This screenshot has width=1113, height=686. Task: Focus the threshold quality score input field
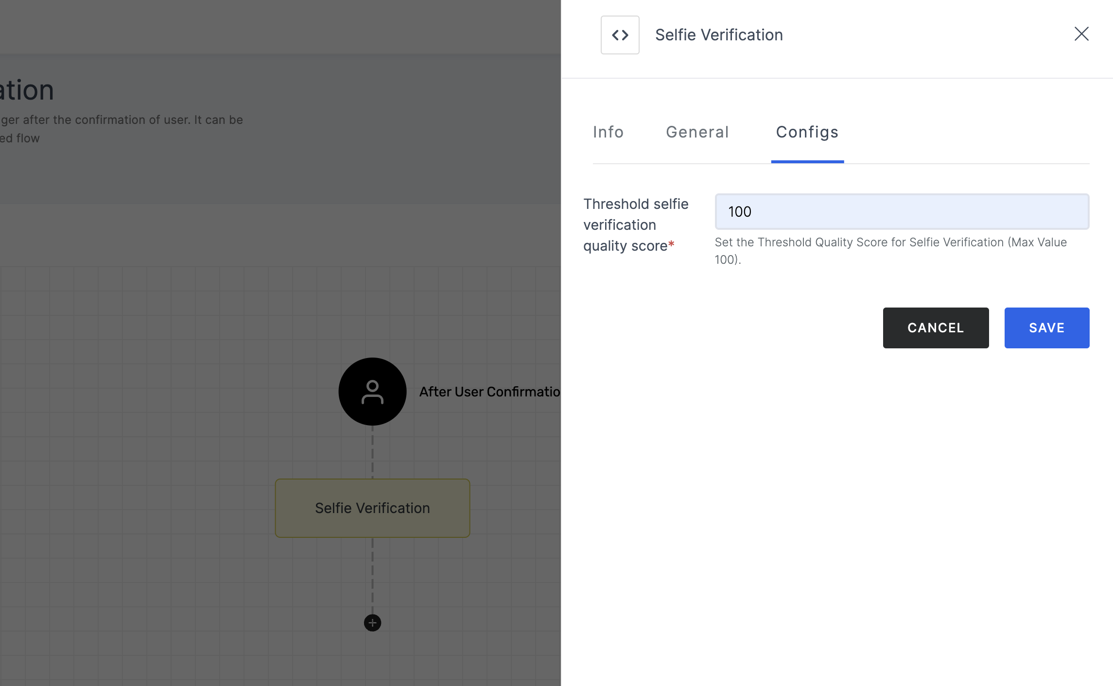[x=902, y=212]
